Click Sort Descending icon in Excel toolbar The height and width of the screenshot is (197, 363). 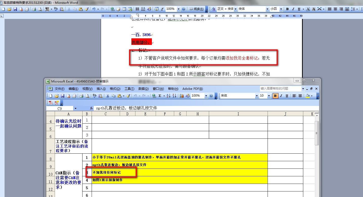[x=174, y=96]
